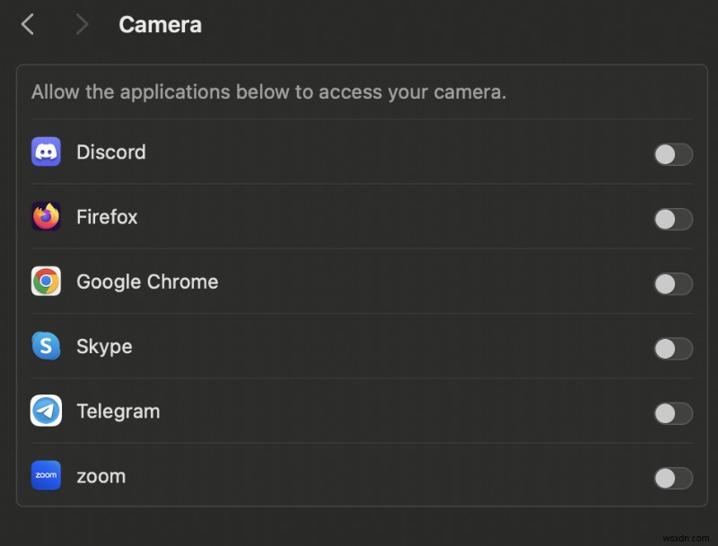Select the Telegram label text
The image size is (718, 546).
click(x=118, y=412)
